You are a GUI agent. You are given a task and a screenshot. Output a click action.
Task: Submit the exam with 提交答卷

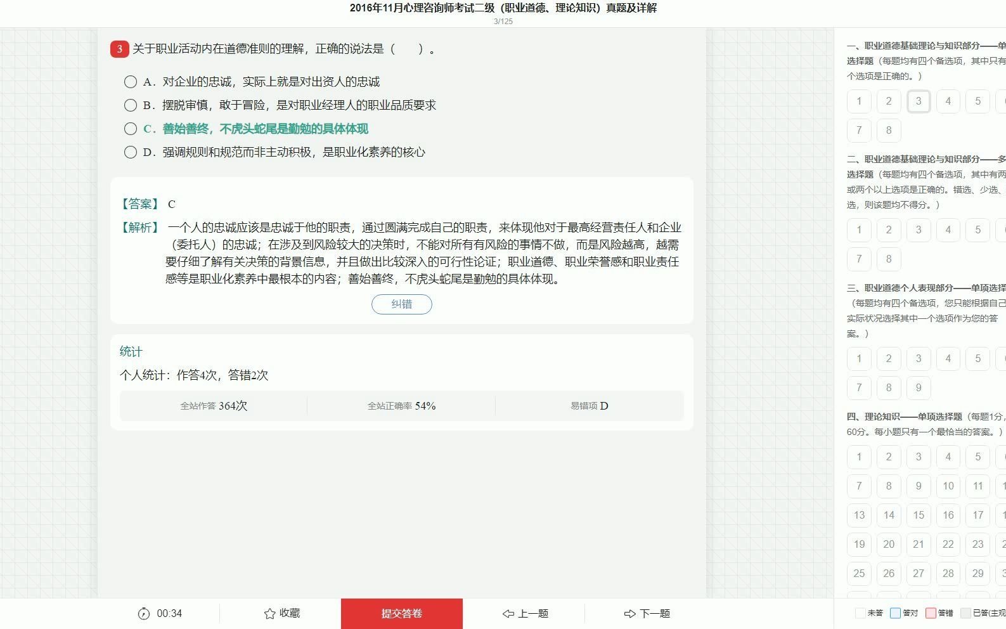point(402,613)
